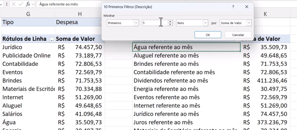Click the value 73.189,77
The height and width of the screenshot is (130, 297).
tap(88, 55)
